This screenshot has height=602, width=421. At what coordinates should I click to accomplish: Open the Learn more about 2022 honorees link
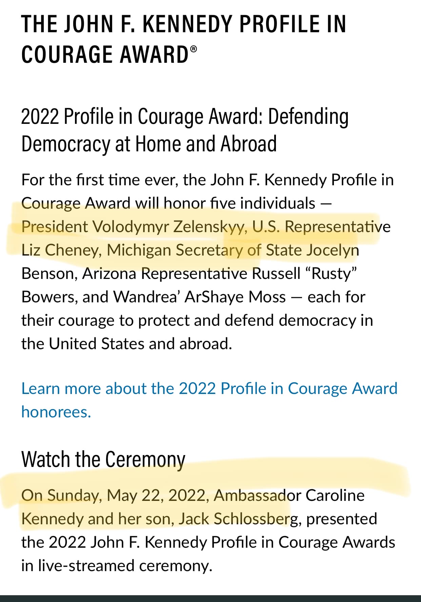[x=209, y=389]
